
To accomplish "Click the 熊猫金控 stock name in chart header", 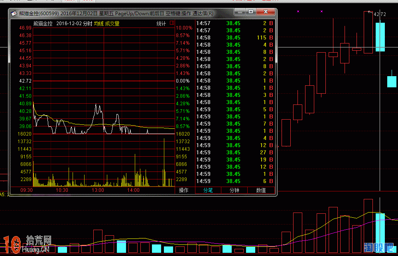I will pos(43,24).
